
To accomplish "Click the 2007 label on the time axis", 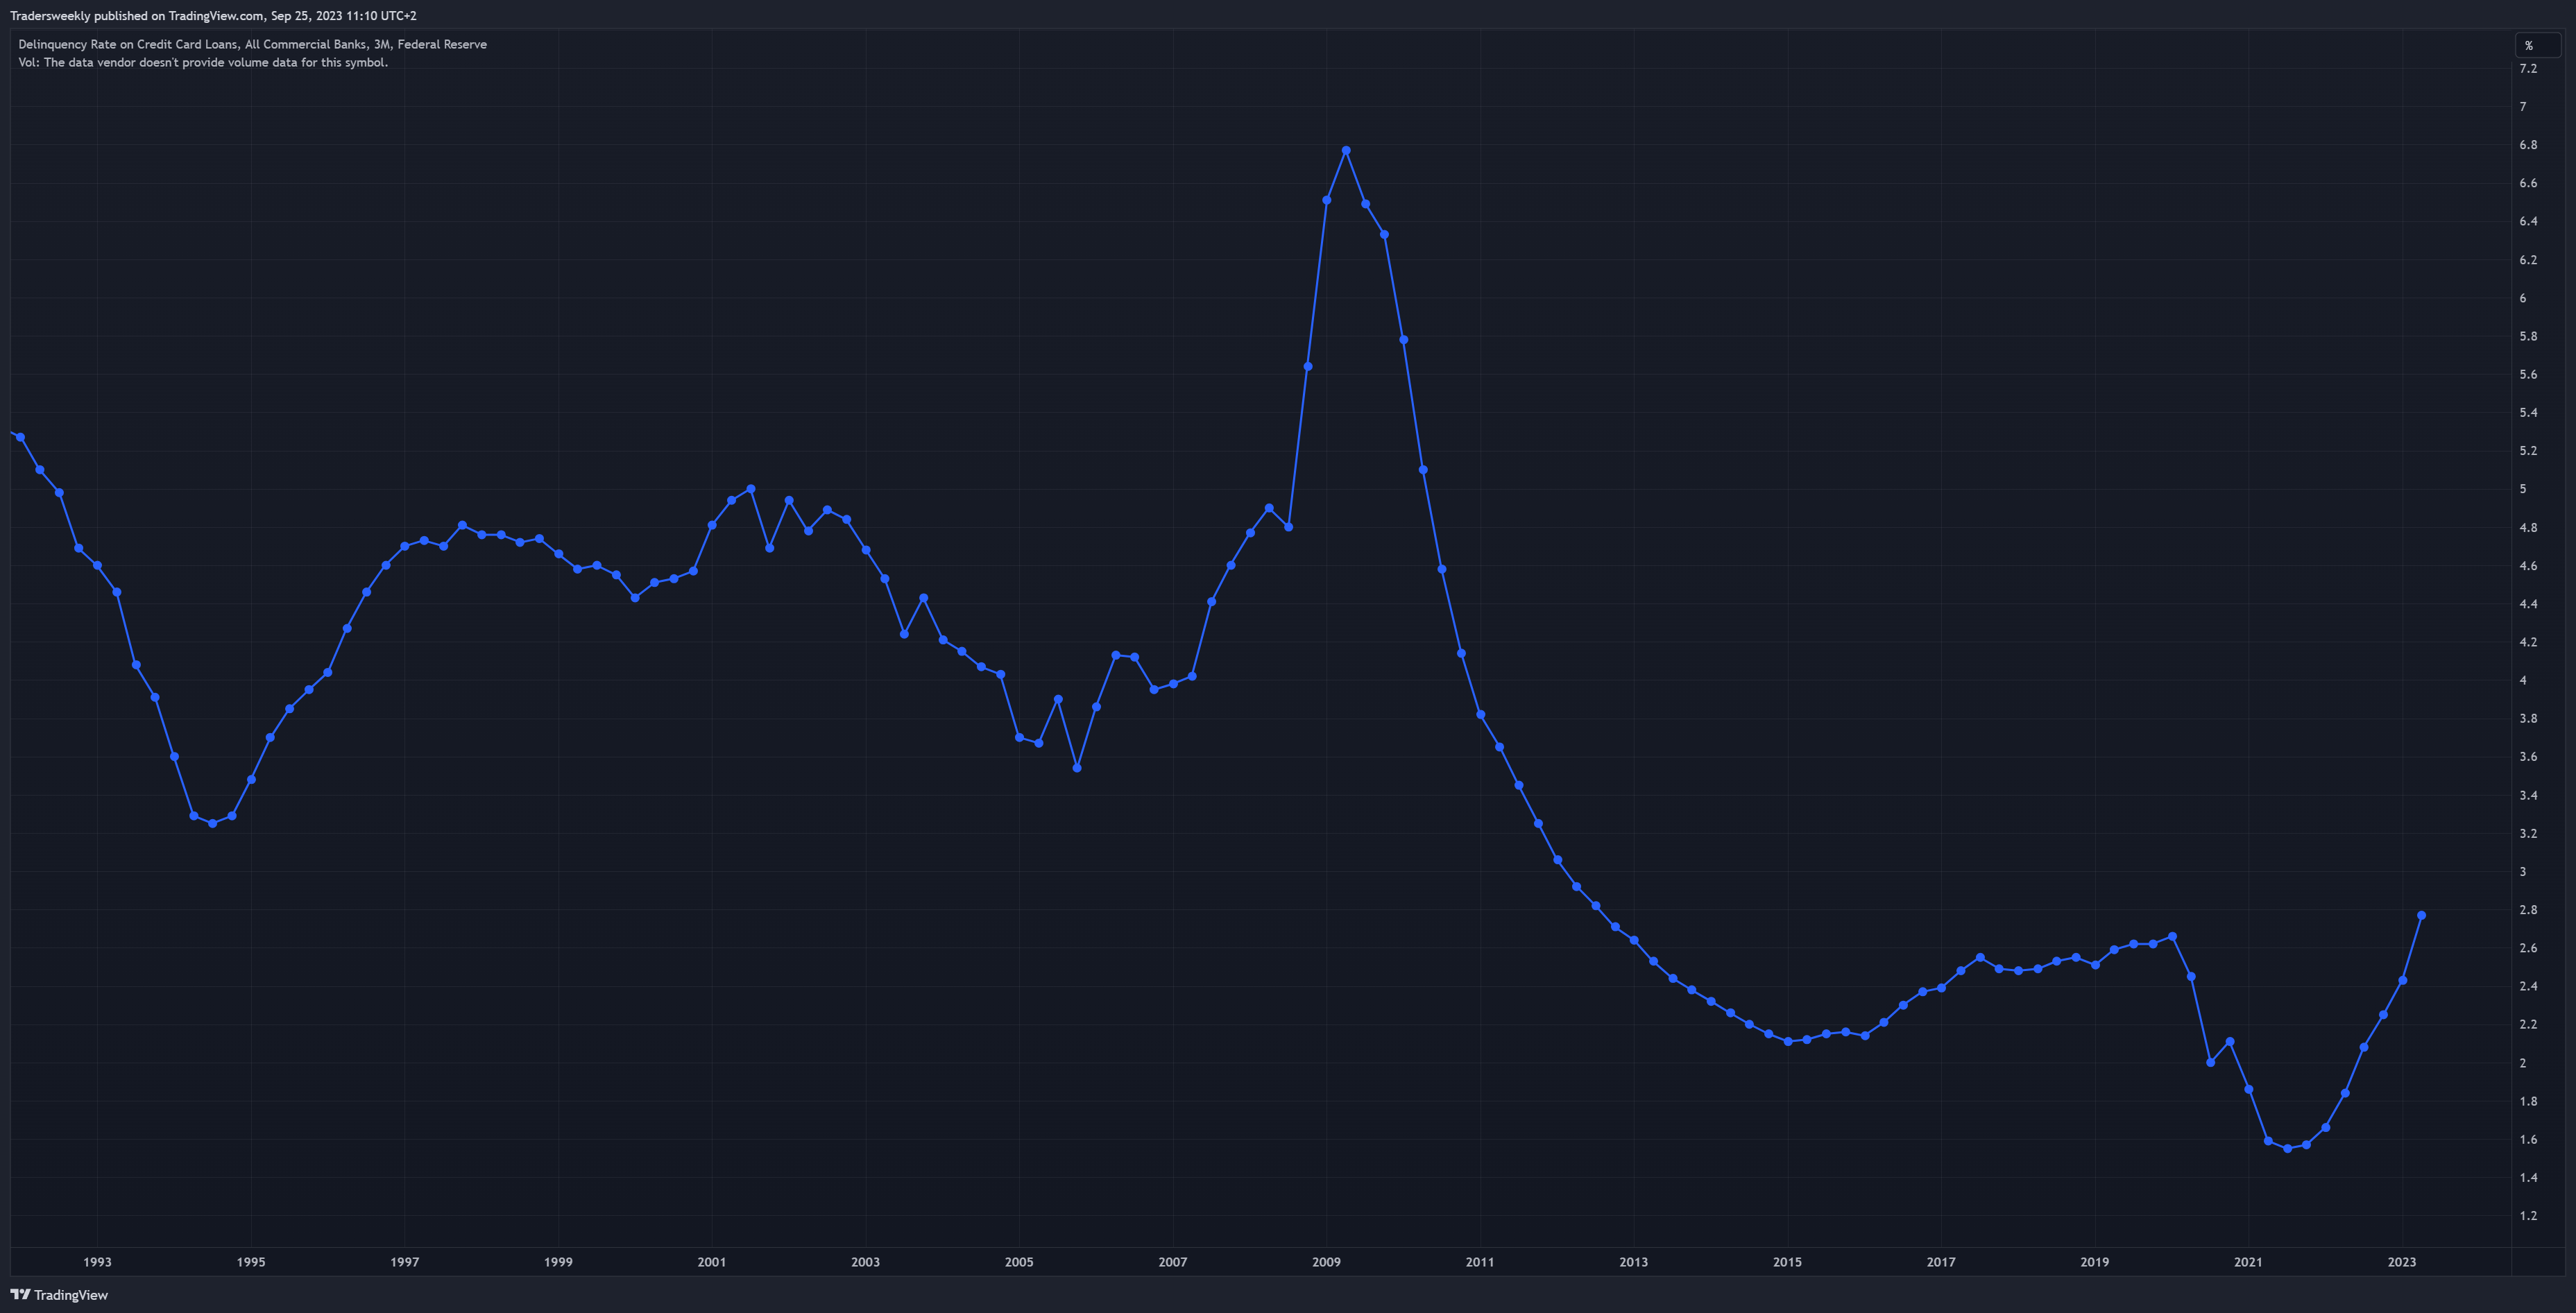I will click(1173, 1262).
